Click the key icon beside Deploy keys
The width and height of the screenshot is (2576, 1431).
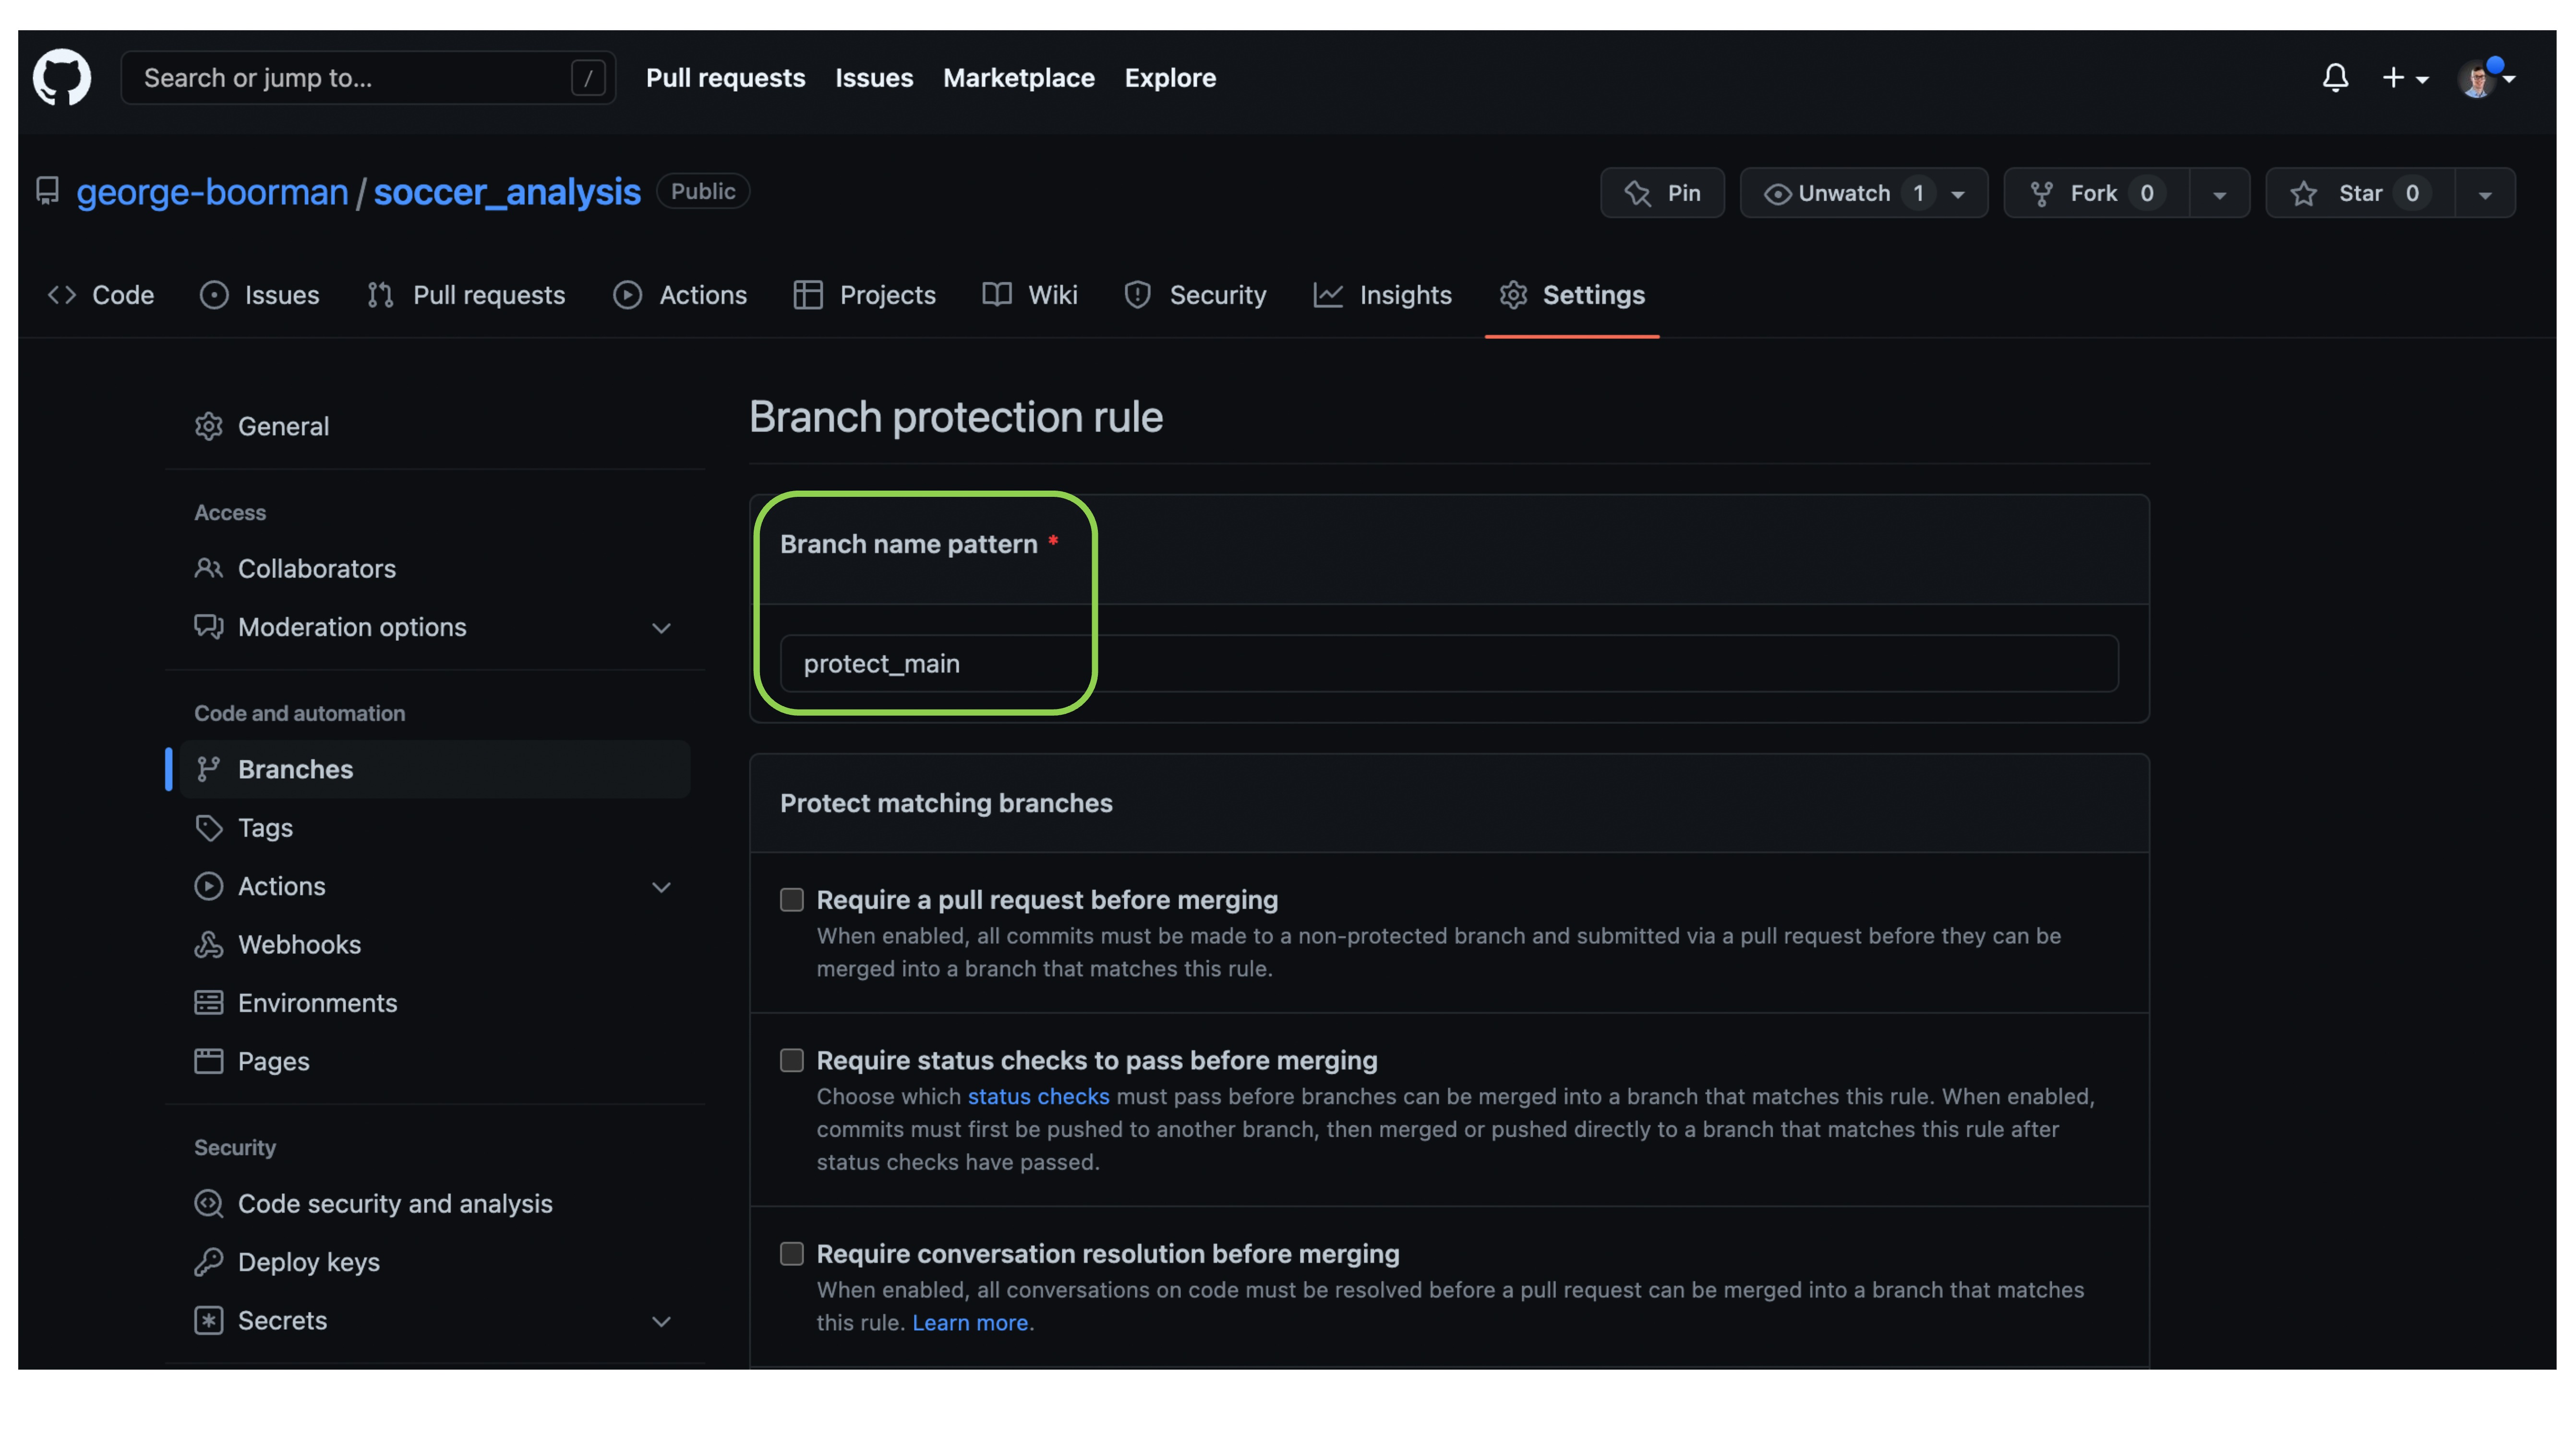click(x=208, y=1262)
